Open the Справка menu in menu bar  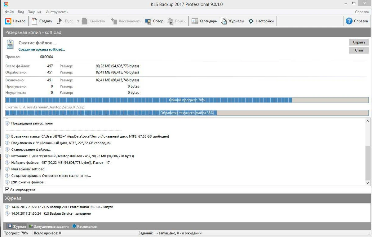tap(362, 12)
